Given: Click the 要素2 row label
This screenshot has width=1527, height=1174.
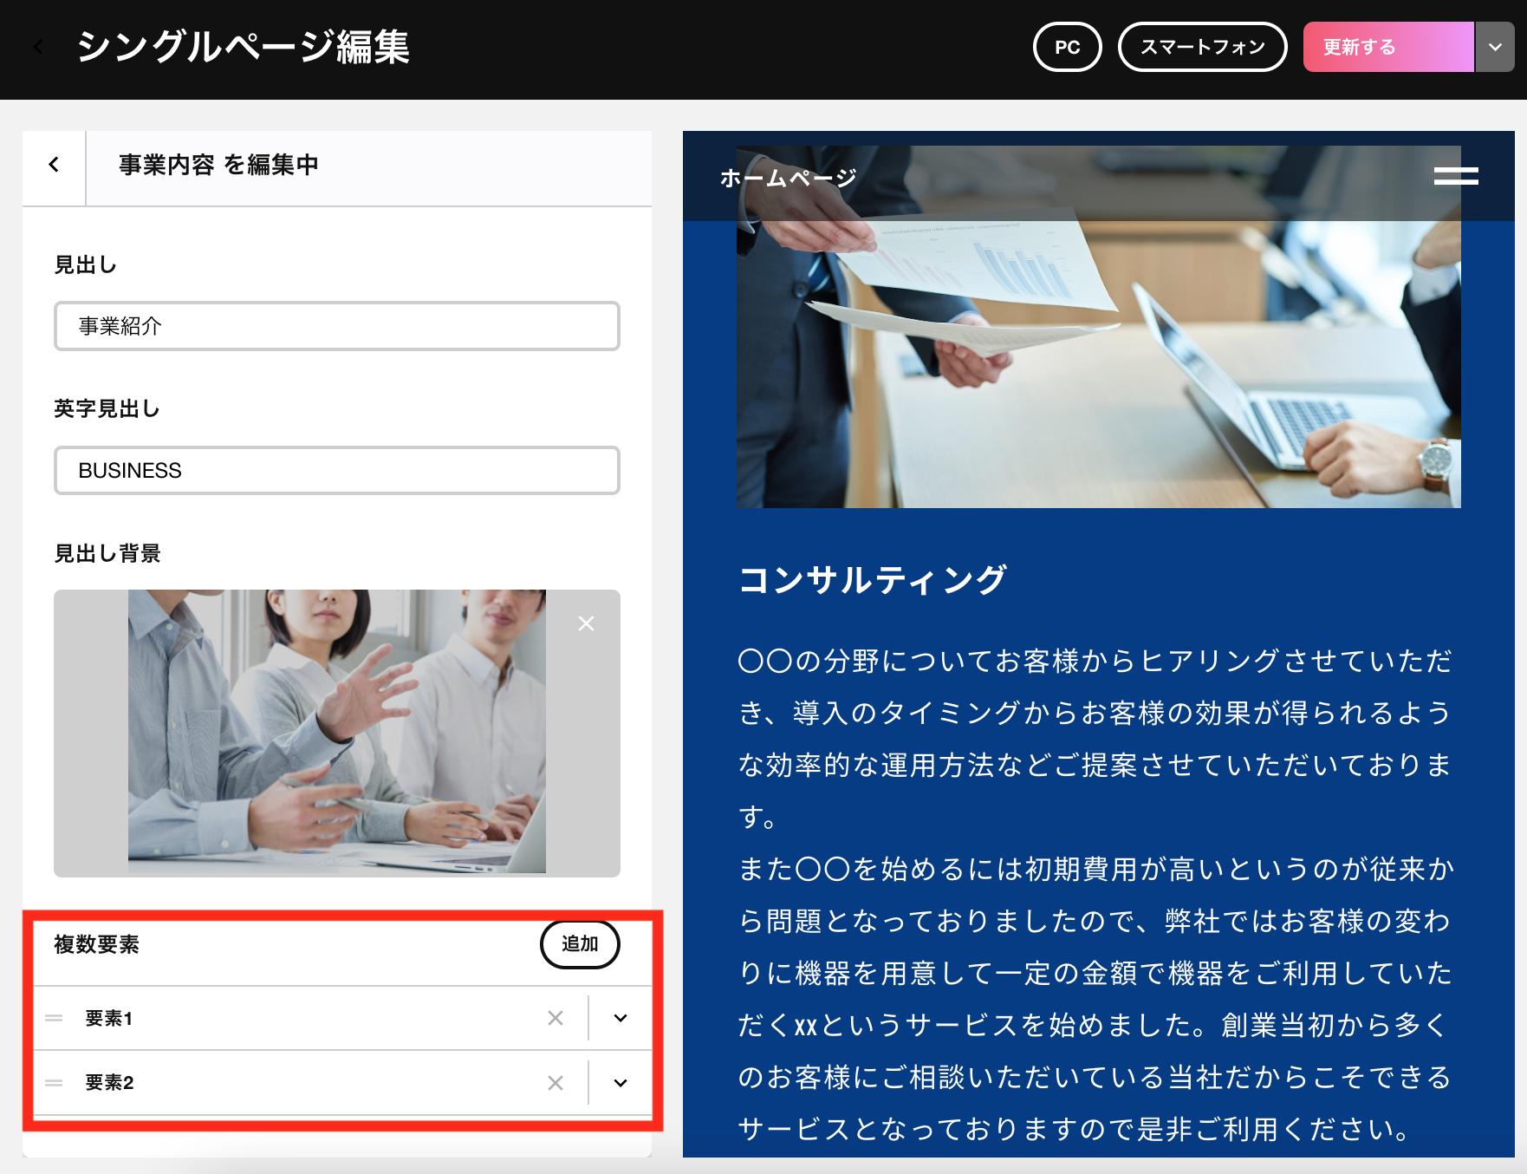Looking at the screenshot, I should 109,1083.
